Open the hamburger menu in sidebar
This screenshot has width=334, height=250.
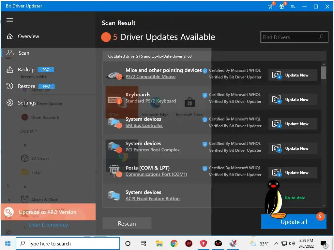(10, 20)
